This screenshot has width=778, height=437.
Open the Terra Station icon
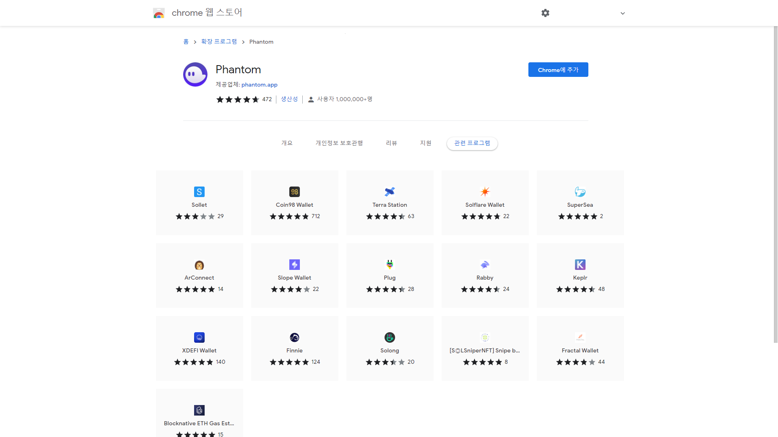390,192
